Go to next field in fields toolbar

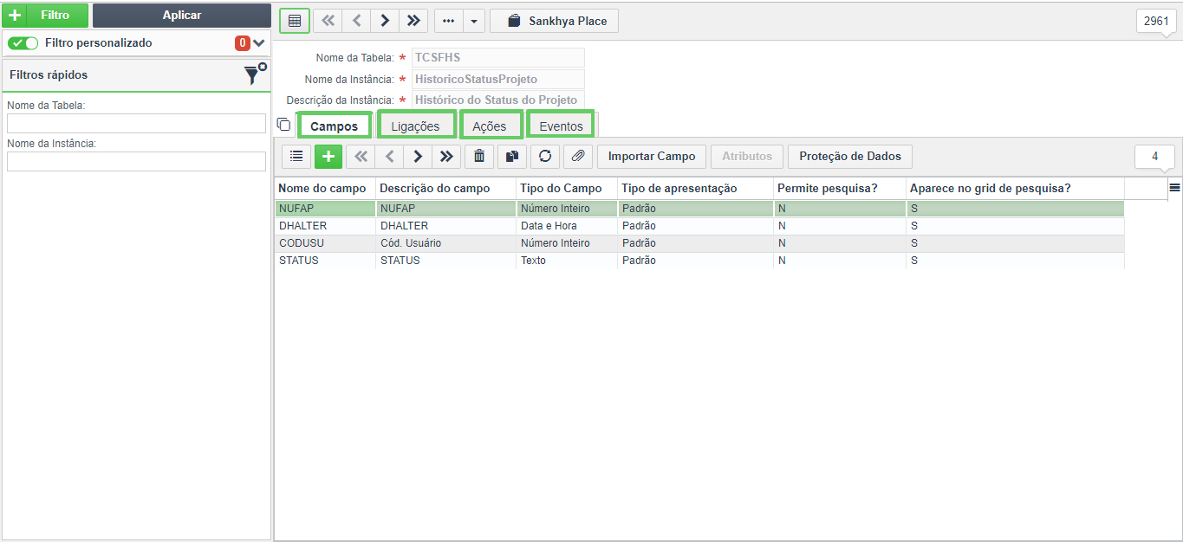coord(418,156)
